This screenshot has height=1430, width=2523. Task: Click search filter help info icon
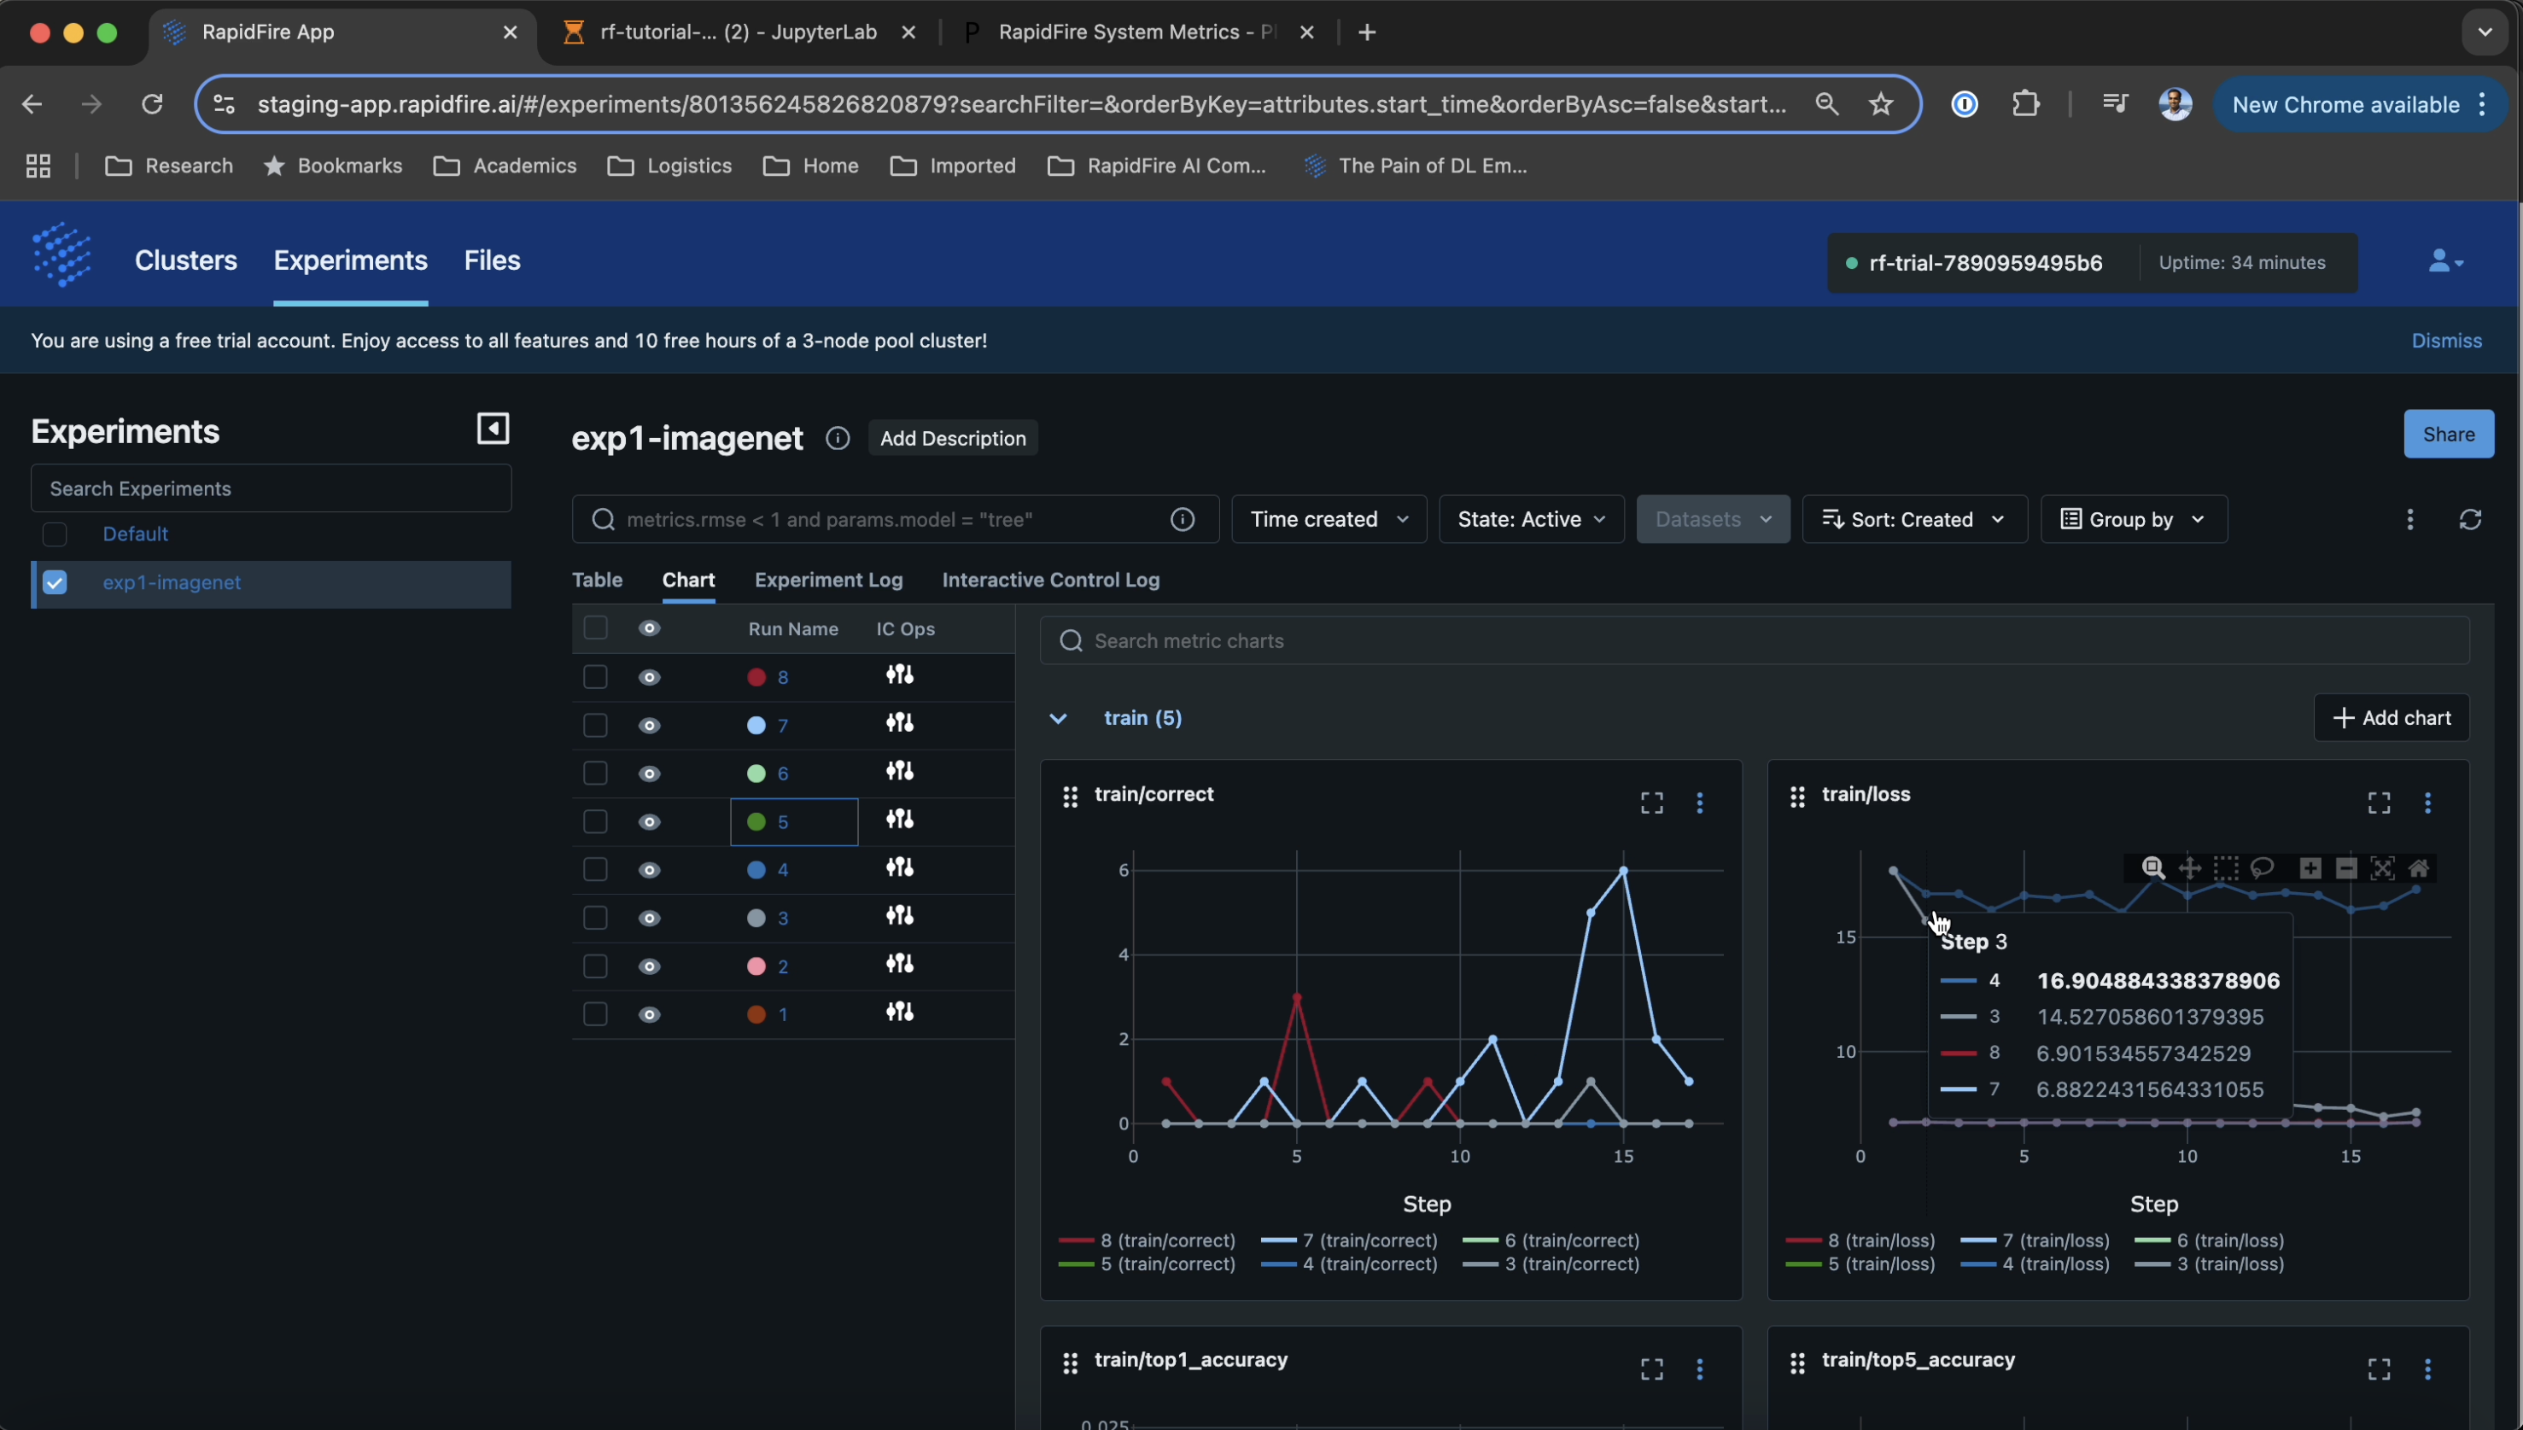[1183, 520]
